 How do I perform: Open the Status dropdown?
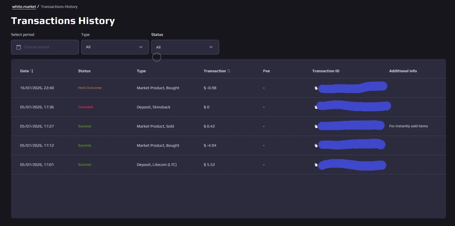coord(185,47)
